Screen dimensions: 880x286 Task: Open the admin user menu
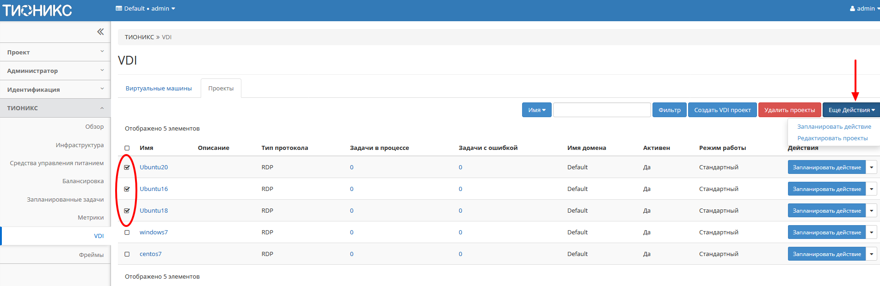click(864, 8)
